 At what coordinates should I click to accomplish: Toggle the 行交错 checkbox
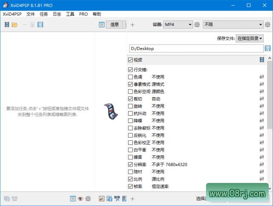[130, 70]
